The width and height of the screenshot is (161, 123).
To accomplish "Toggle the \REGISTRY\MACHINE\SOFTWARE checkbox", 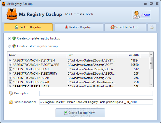I will 10,65.
